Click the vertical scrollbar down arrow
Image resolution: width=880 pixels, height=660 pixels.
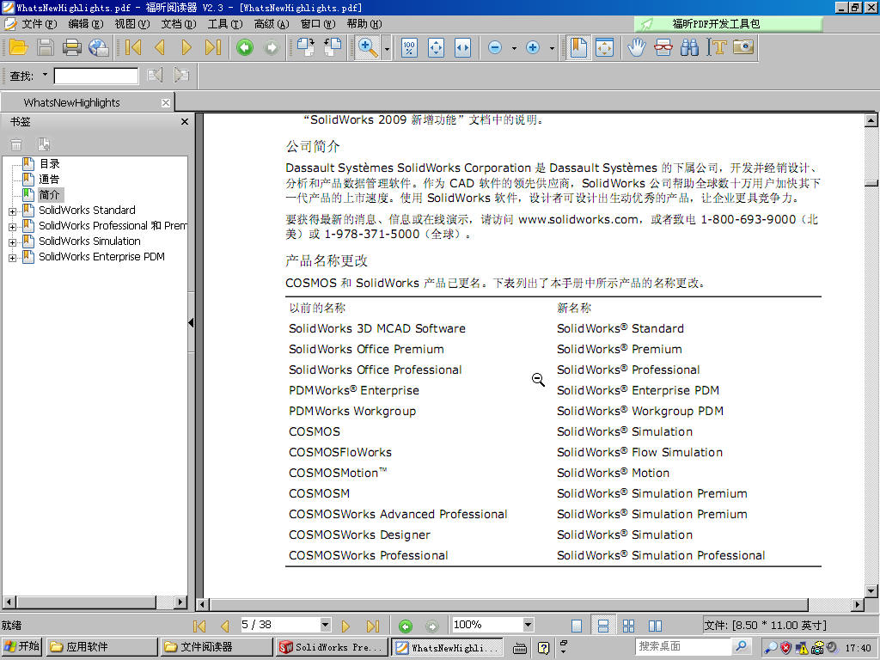click(x=871, y=591)
